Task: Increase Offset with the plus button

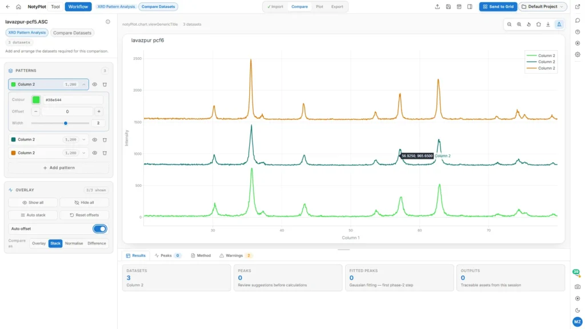Action: 99,111
